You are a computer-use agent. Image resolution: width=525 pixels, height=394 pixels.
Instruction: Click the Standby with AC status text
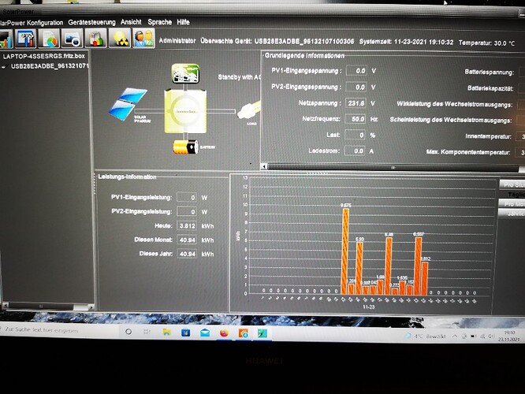coord(239,77)
